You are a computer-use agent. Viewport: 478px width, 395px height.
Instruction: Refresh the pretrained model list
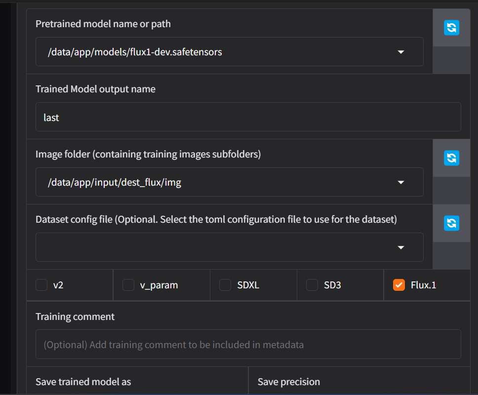(451, 28)
